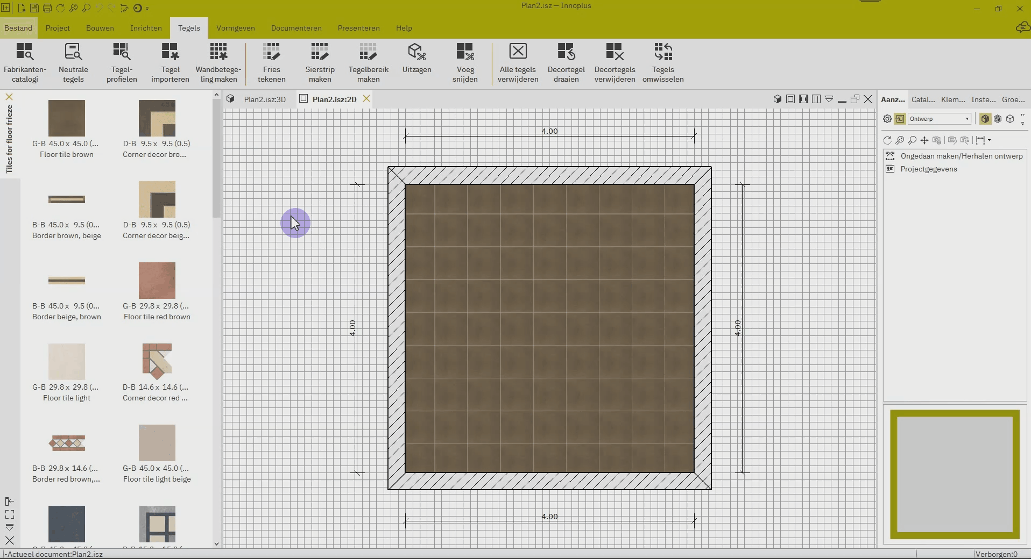Click Tegelbereik maken
This screenshot has height=559, width=1031.
click(x=369, y=63)
